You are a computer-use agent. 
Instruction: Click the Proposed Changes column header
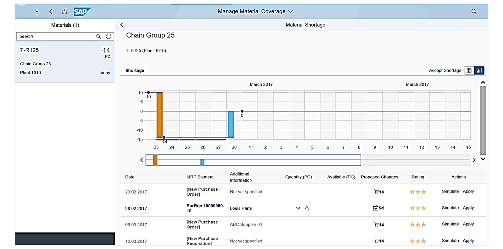coord(379,177)
